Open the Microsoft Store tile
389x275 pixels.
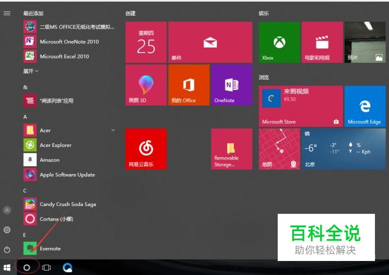point(301,106)
